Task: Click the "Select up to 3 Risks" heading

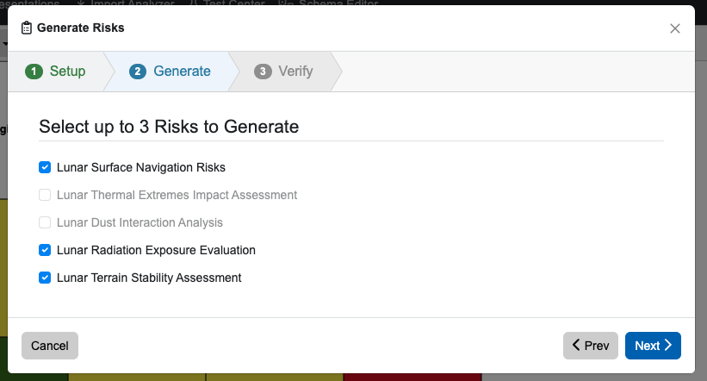Action: (x=169, y=127)
